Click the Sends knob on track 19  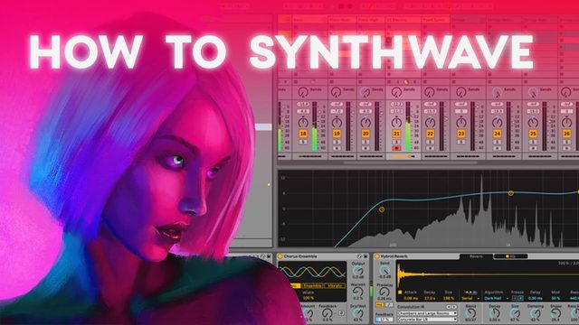point(336,92)
